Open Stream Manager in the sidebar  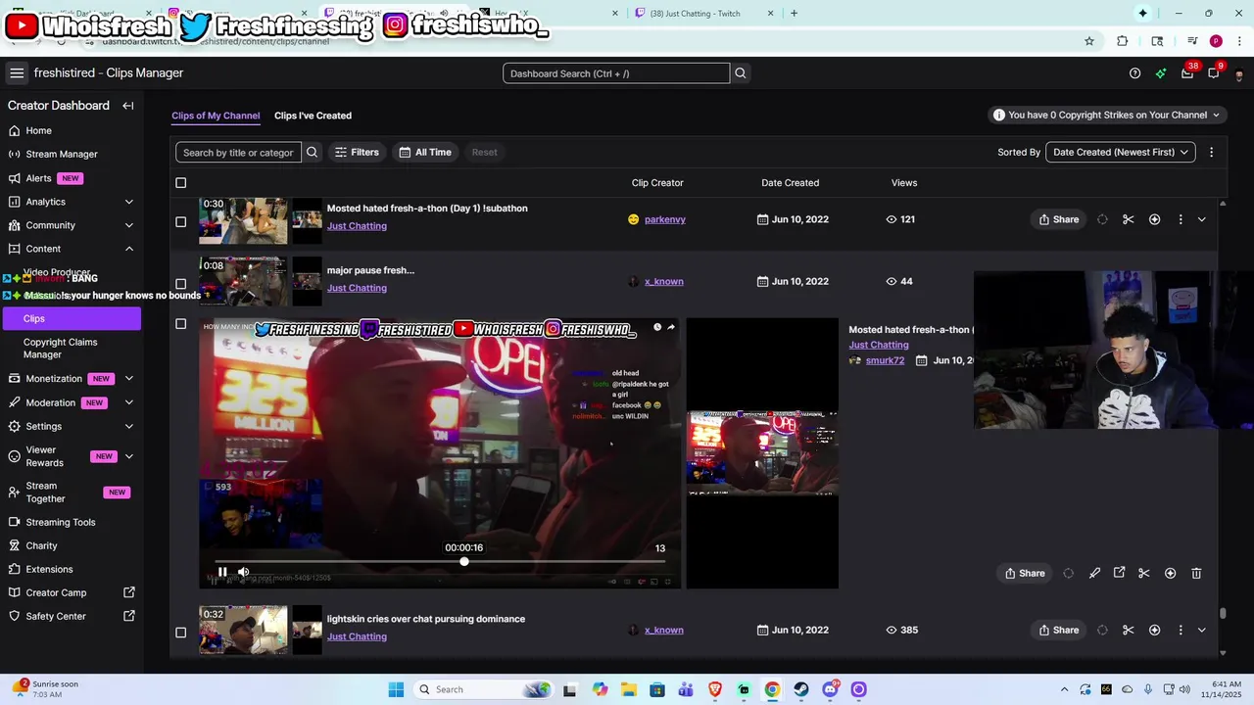point(61,154)
